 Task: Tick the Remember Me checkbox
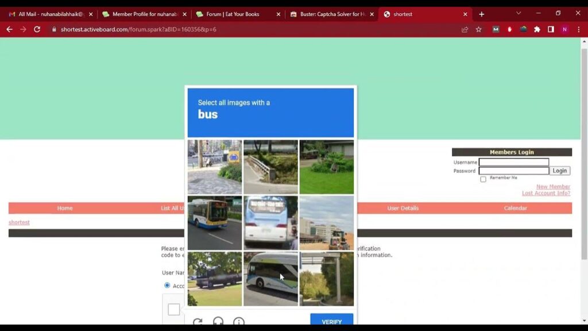483,179
